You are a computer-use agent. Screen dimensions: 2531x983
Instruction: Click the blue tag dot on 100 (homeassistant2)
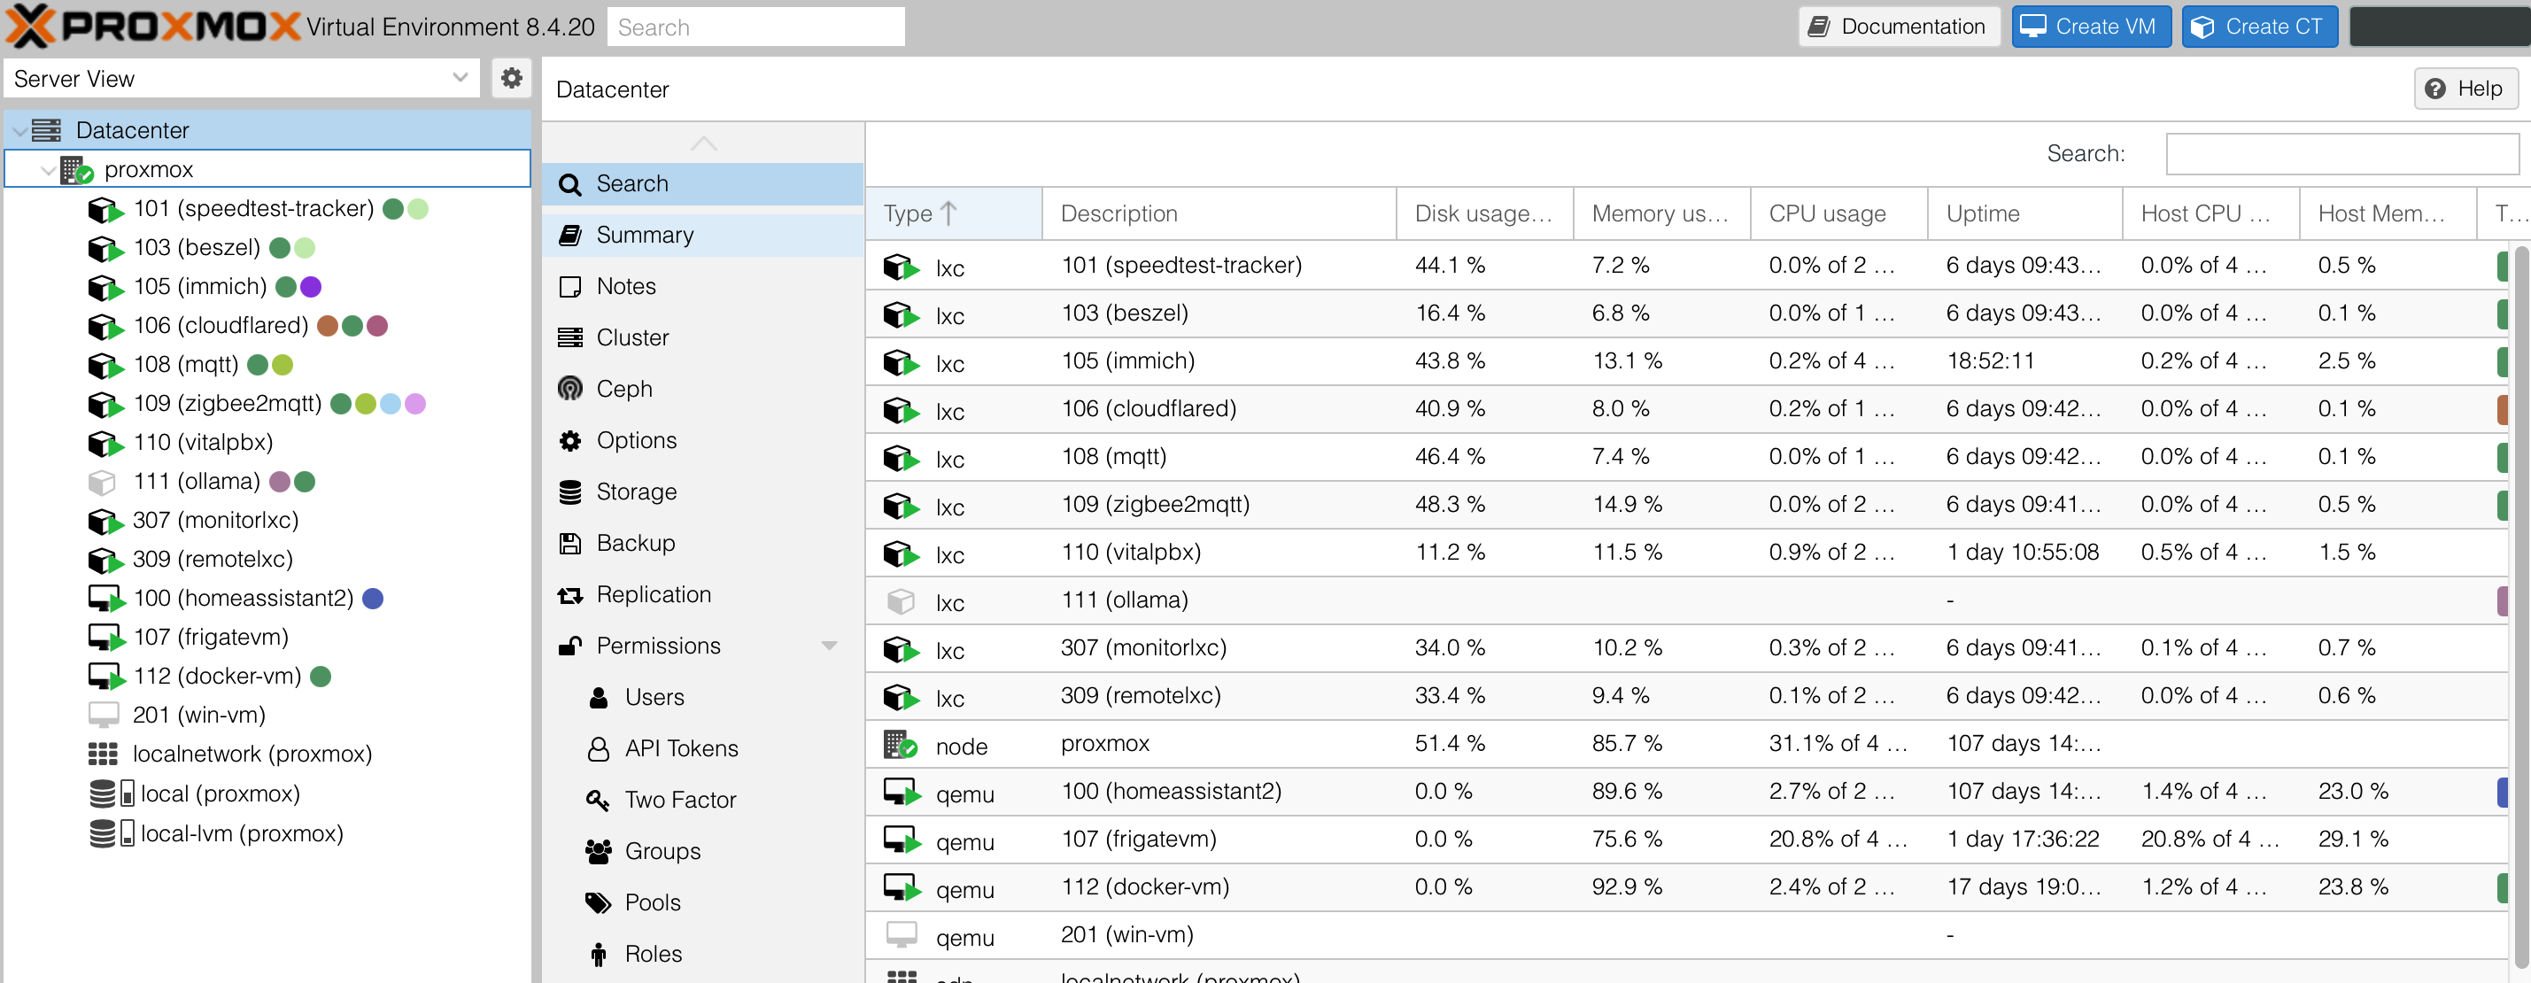(x=372, y=599)
